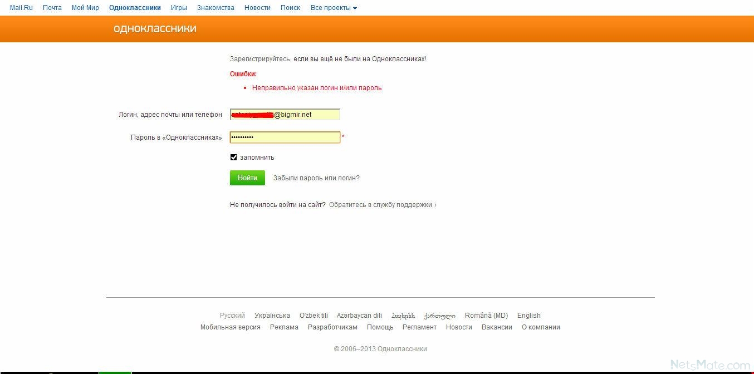The width and height of the screenshot is (754, 374).
Task: Click the green Войти button
Action: [247, 178]
